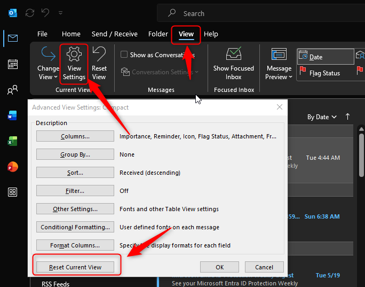Open Customize Quick Access Toolbar arrow
This screenshot has width=365, height=287.
pos(60,13)
